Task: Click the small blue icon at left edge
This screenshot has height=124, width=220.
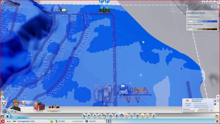Action: [2, 93]
